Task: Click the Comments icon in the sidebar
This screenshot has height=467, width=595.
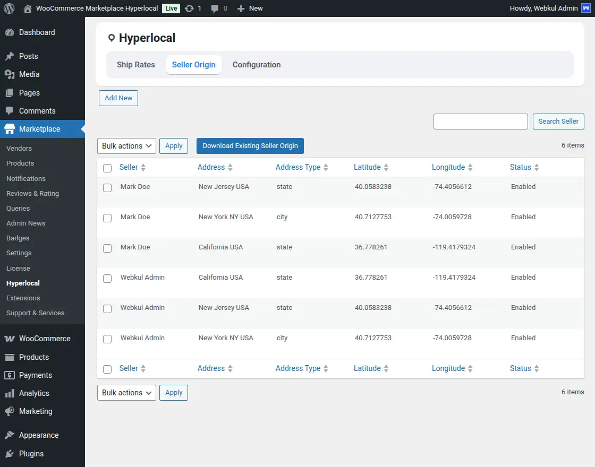Action: click(10, 111)
